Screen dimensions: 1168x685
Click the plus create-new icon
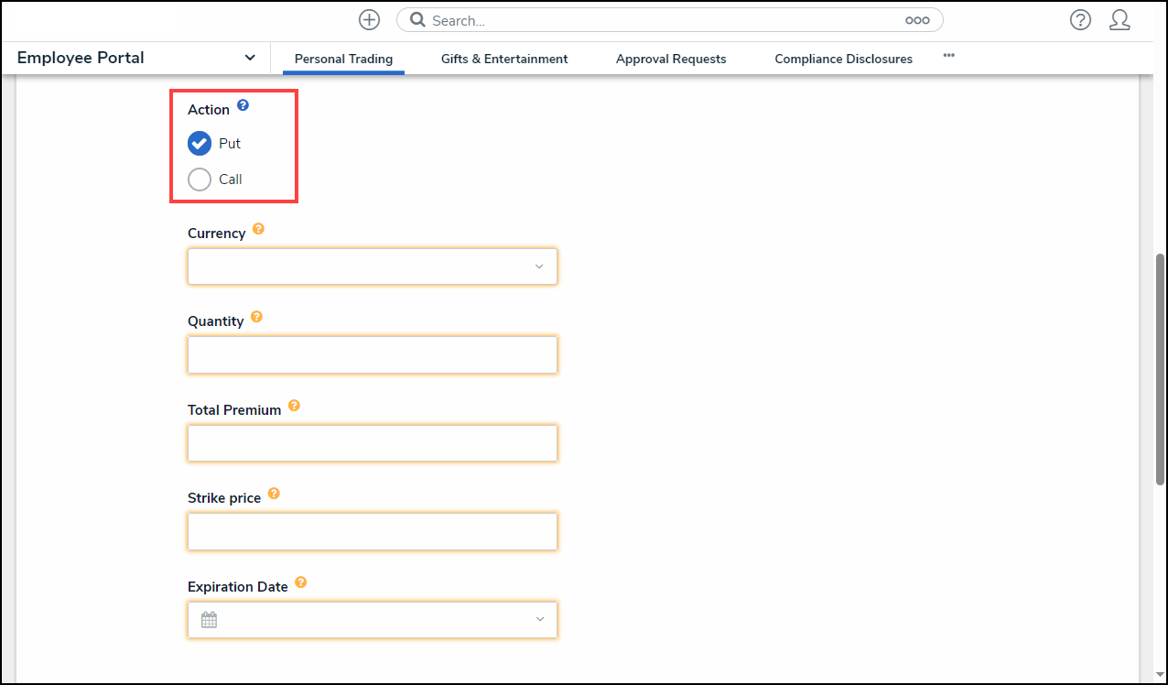tap(369, 20)
